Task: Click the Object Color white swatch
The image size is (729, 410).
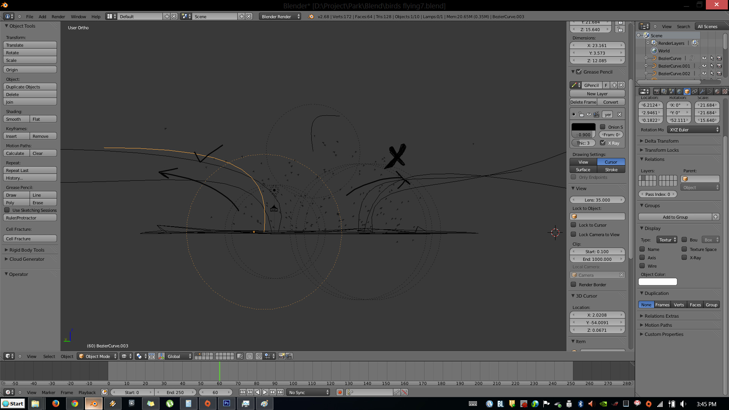Action: click(x=658, y=282)
